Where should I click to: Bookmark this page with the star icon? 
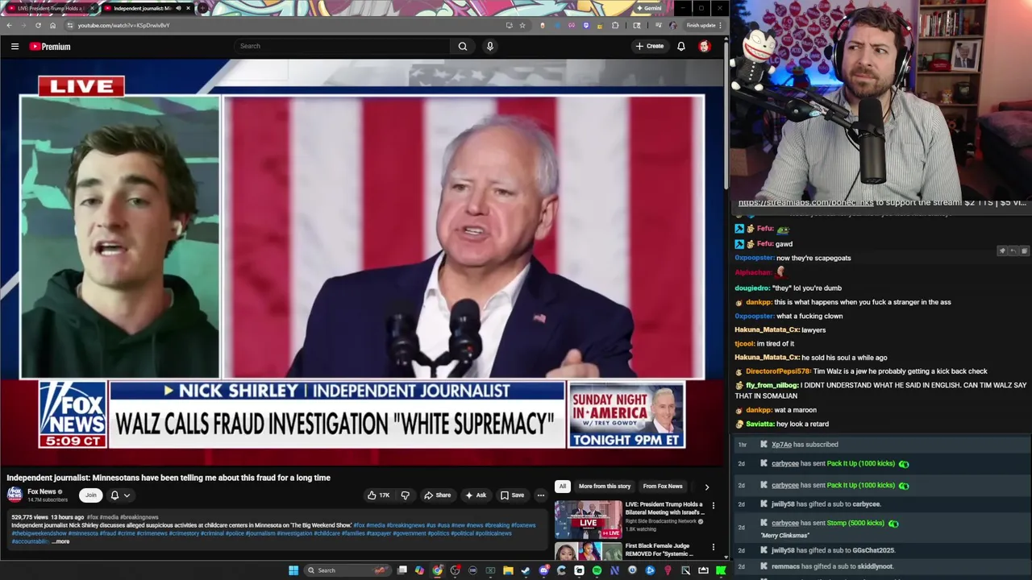tap(522, 25)
